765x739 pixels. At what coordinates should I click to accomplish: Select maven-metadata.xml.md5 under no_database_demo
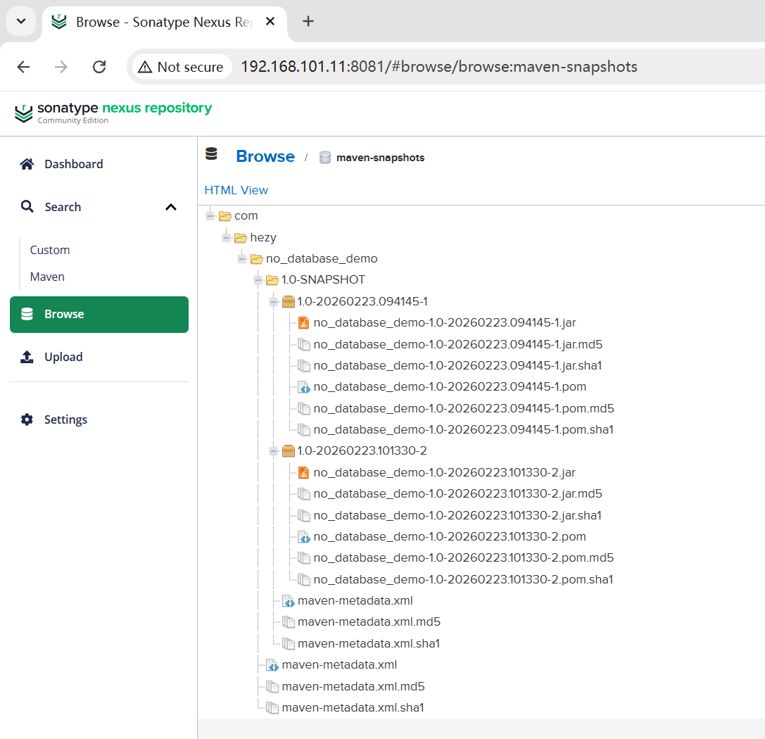353,687
